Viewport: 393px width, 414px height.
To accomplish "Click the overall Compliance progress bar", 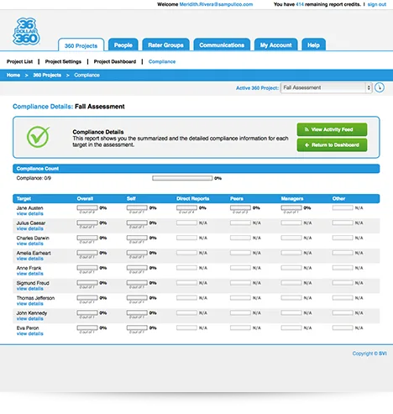I will coord(182,178).
